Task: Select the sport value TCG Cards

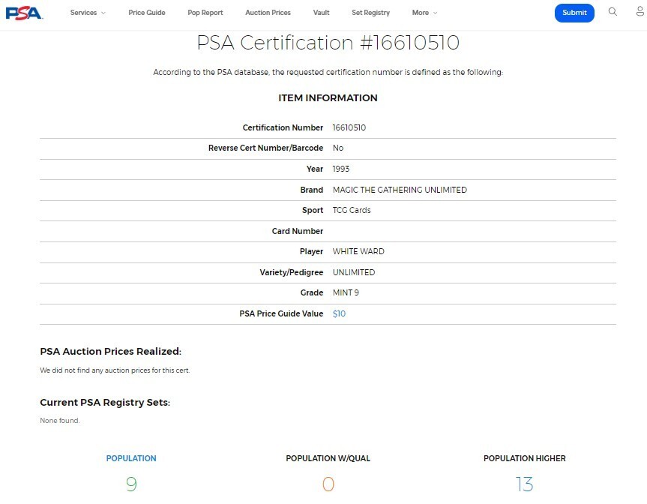Action: click(x=352, y=210)
